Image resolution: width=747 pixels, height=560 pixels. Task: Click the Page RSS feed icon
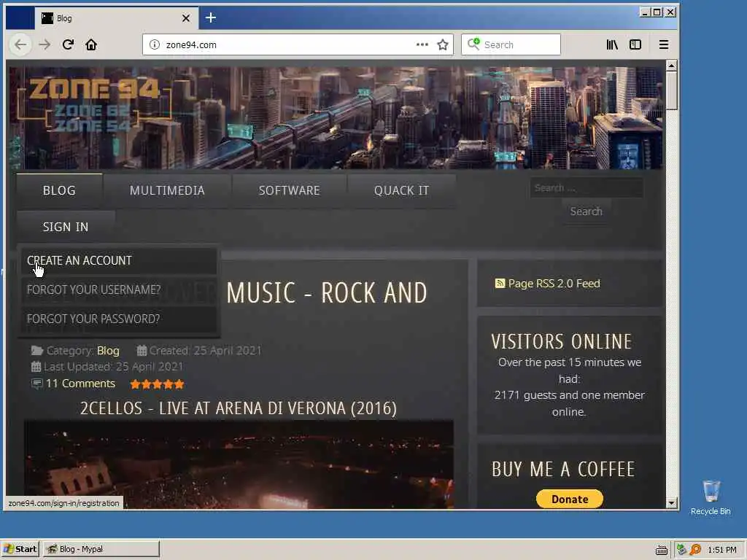point(500,284)
